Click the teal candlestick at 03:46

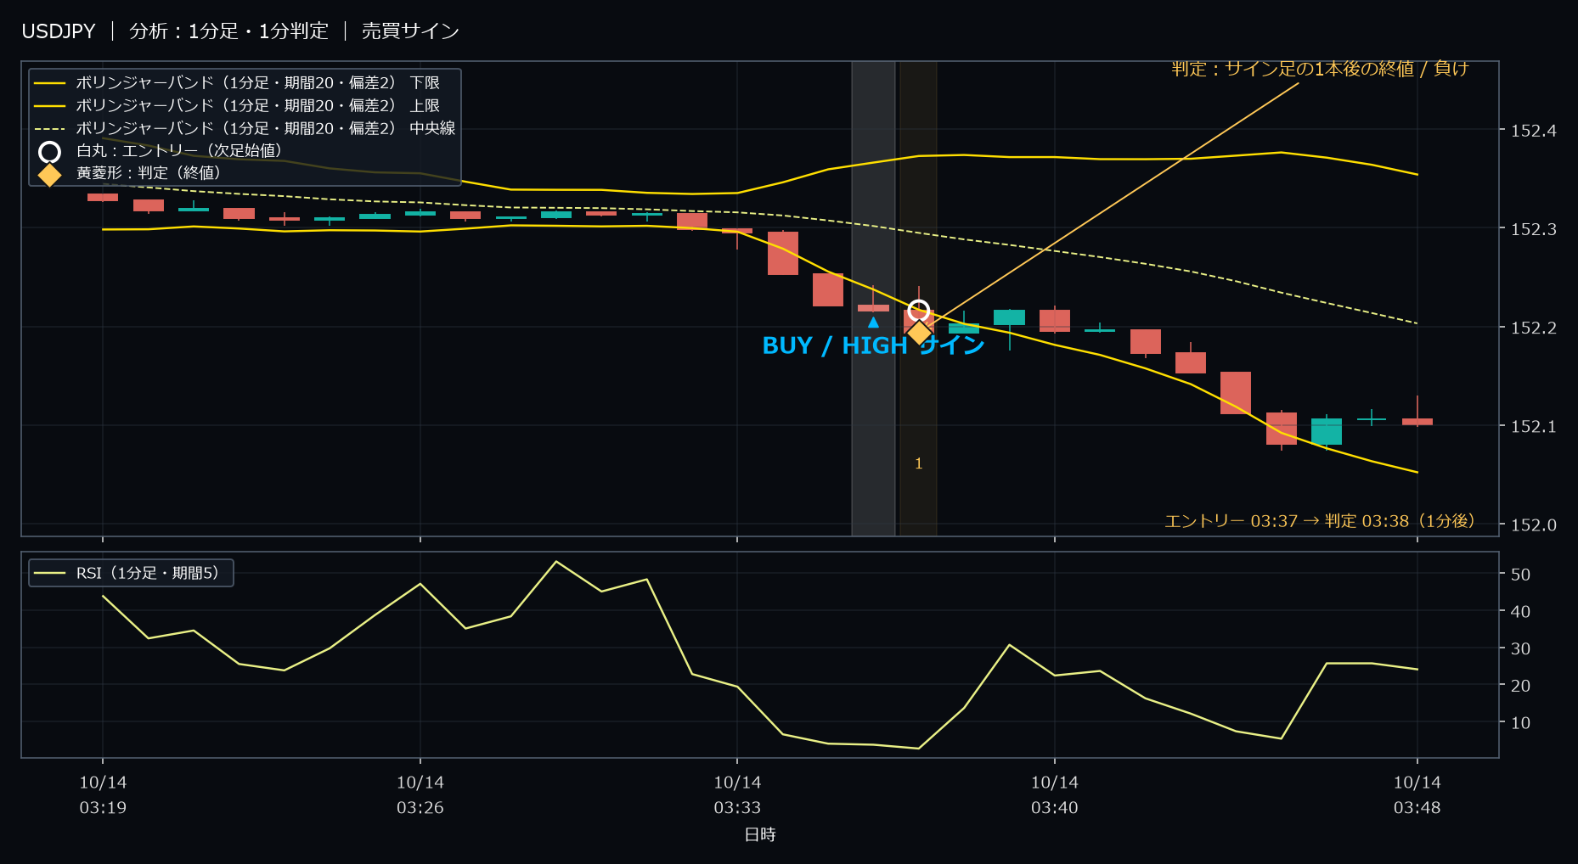[1327, 431]
